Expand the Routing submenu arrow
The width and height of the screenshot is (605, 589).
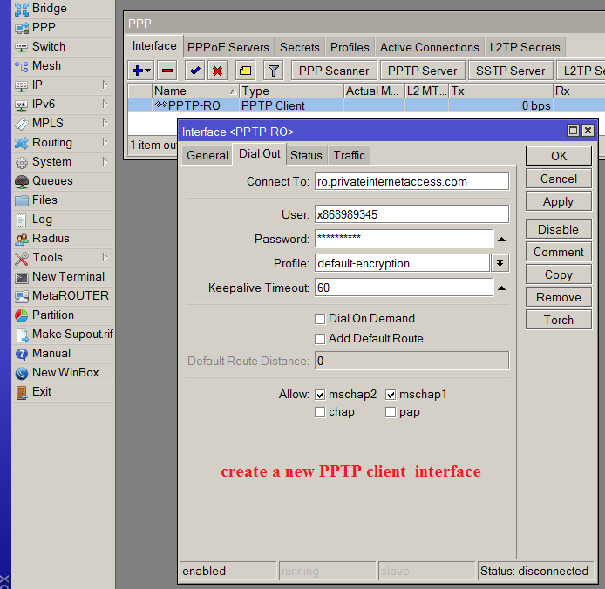[105, 142]
